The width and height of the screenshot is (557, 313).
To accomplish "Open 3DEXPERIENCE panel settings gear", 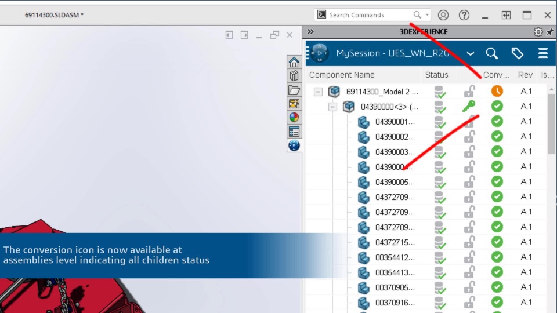I will click(x=538, y=32).
